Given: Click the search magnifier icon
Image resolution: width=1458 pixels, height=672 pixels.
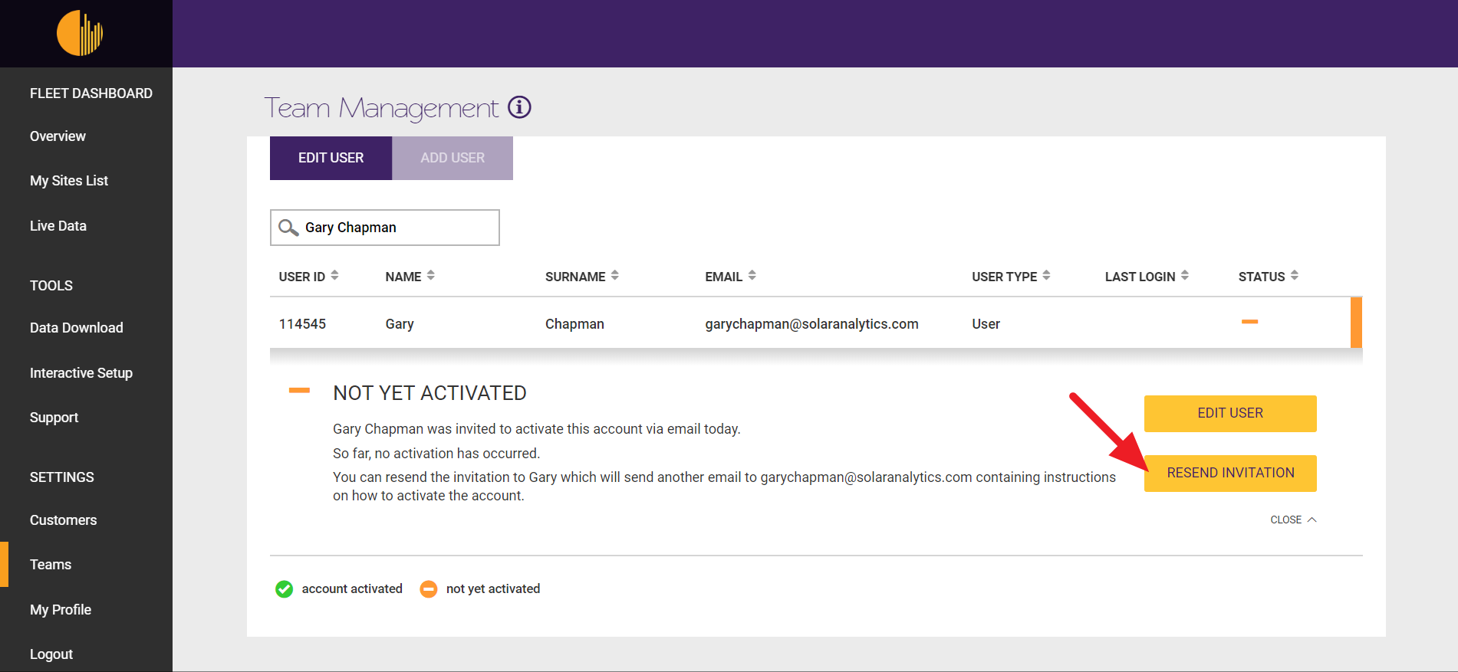Looking at the screenshot, I should [288, 228].
